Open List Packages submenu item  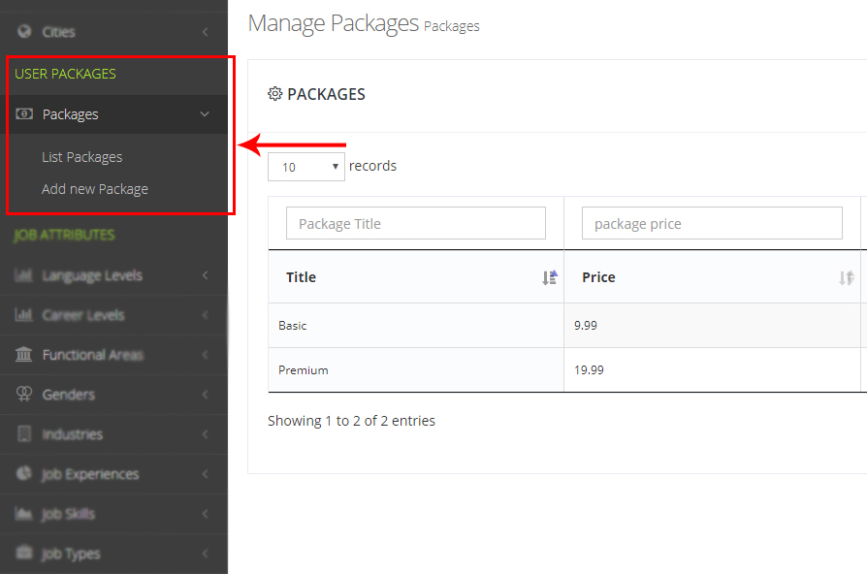pos(82,157)
